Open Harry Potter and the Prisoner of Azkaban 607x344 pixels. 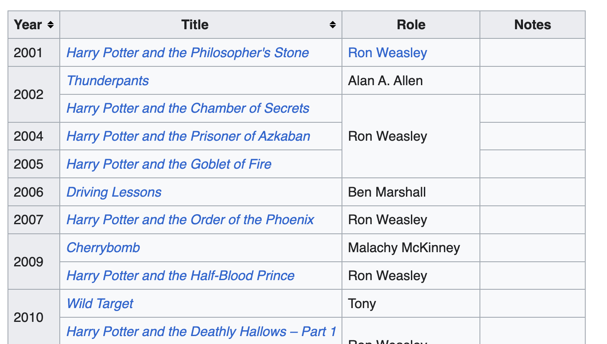[x=188, y=137]
